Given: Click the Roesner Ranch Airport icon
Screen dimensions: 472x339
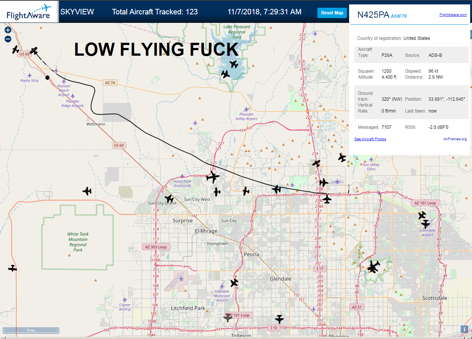Looking at the screenshot, I should pos(64,81).
